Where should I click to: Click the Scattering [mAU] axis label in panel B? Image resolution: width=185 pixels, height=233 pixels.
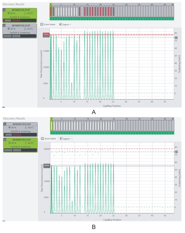pos(180,178)
